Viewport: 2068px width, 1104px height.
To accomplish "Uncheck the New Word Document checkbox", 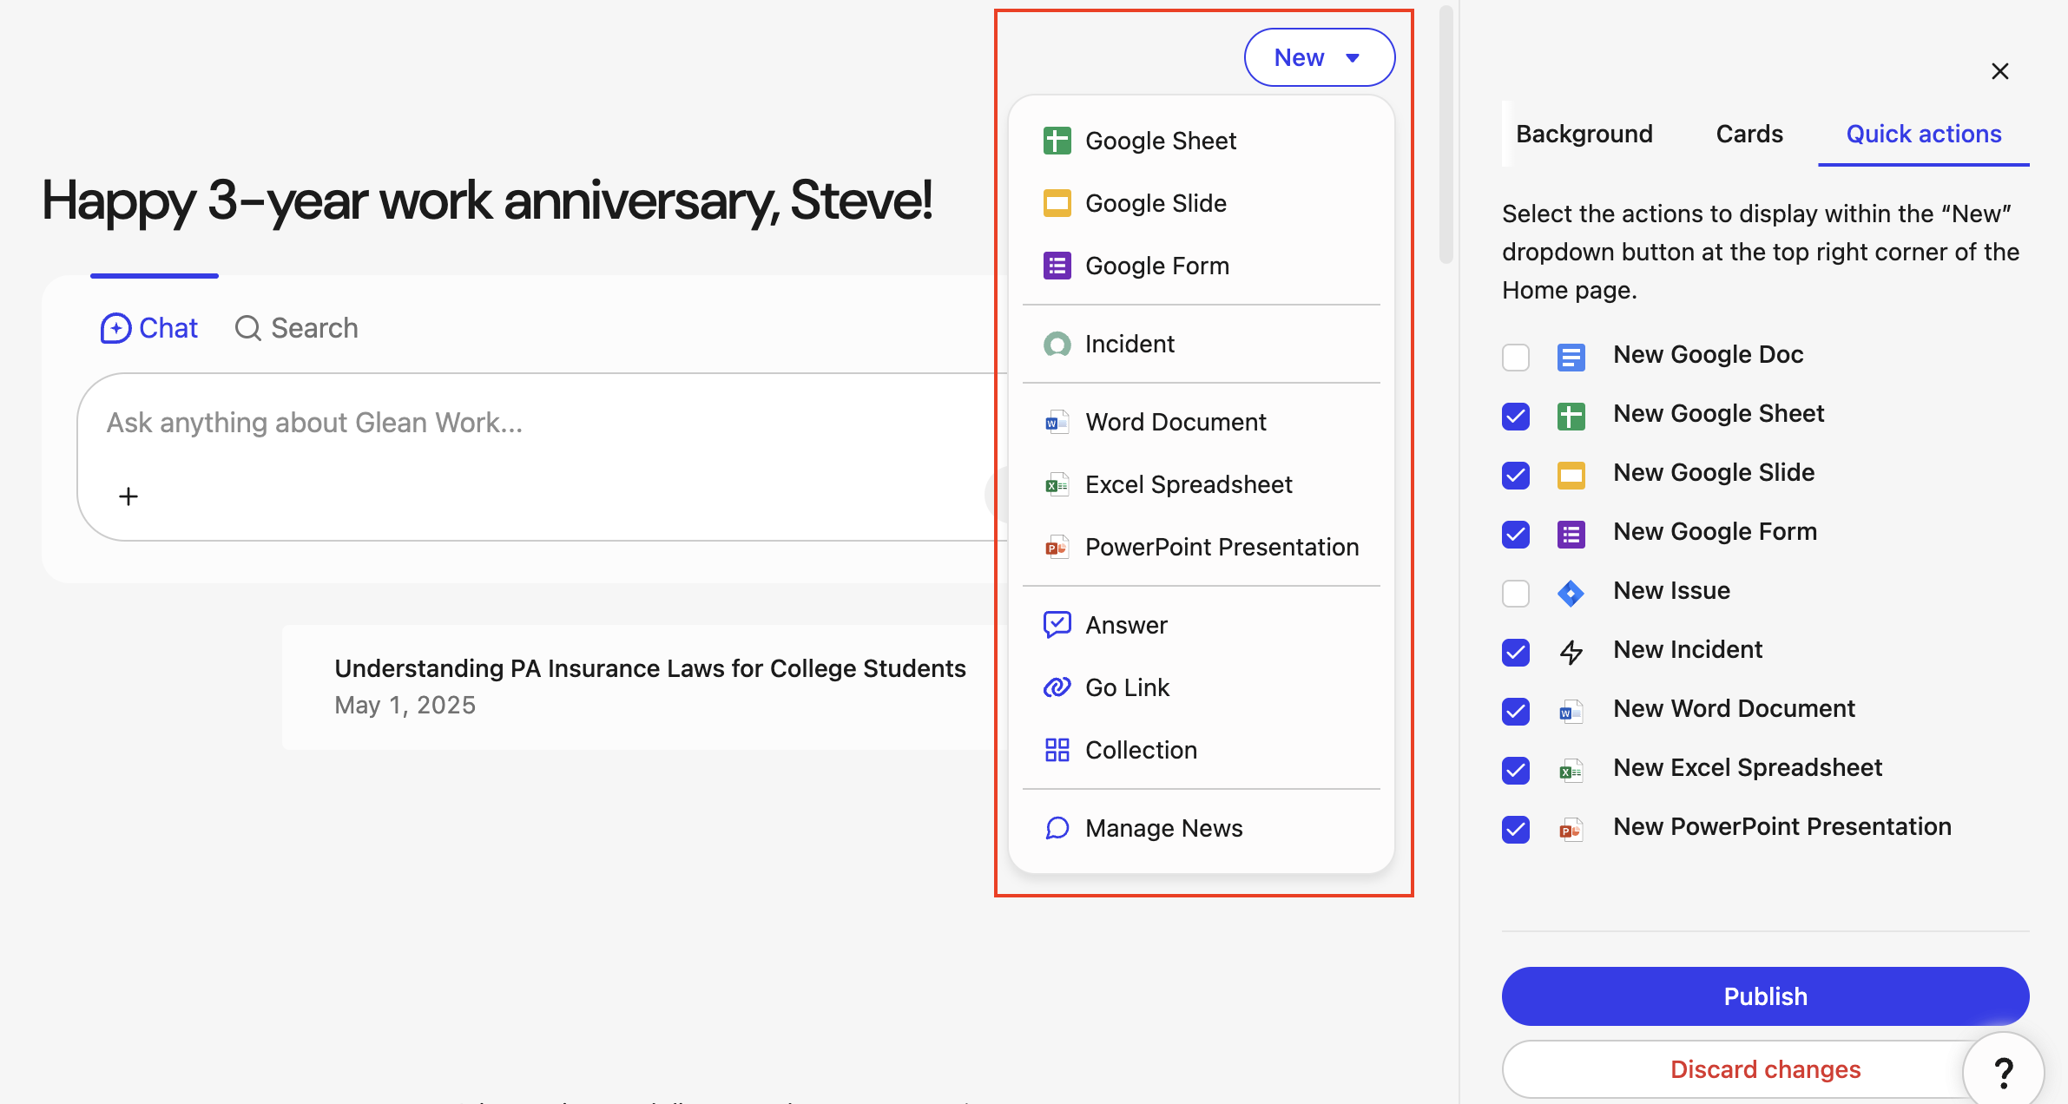I will [x=1516, y=711].
